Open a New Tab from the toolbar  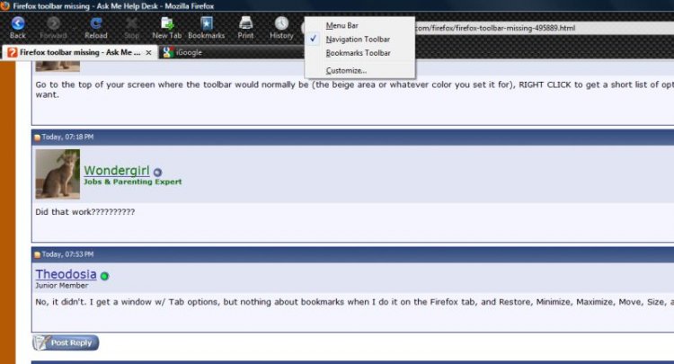(166, 26)
